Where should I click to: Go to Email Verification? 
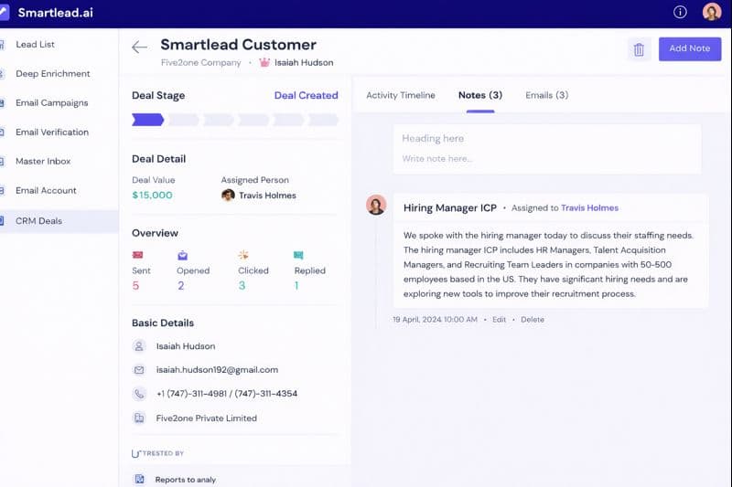coord(52,132)
